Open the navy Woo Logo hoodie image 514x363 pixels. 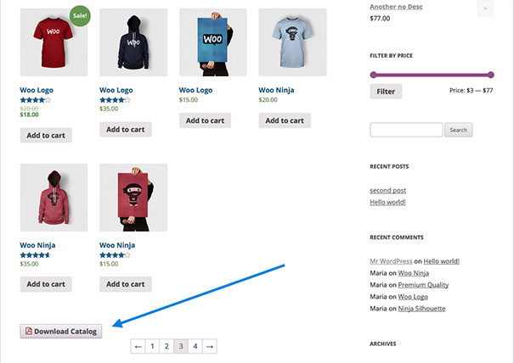[133, 42]
